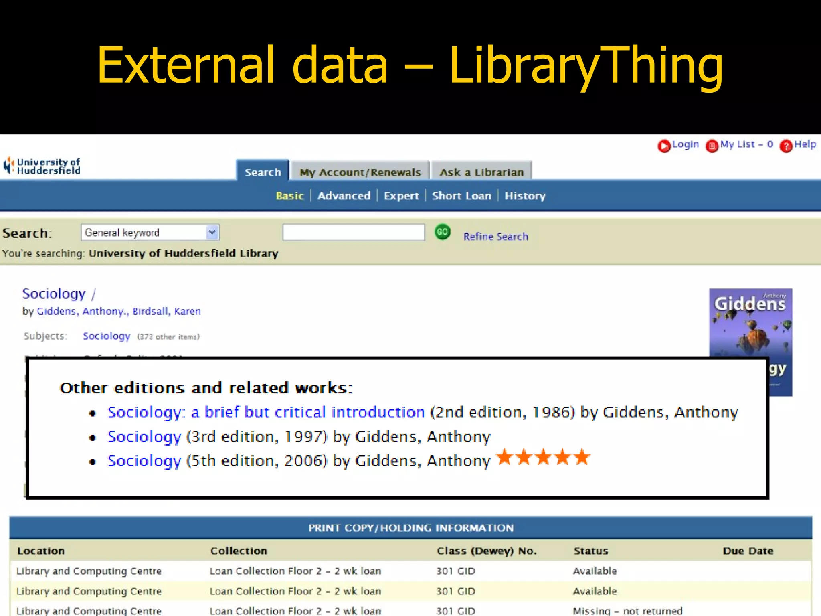Click the Location column header
The image size is (821, 616).
click(x=41, y=551)
